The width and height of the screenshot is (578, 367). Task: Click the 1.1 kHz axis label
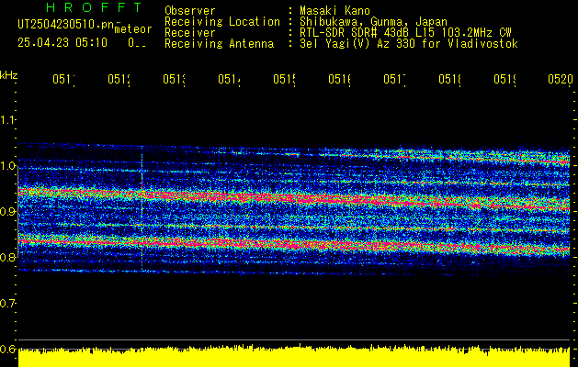point(7,120)
